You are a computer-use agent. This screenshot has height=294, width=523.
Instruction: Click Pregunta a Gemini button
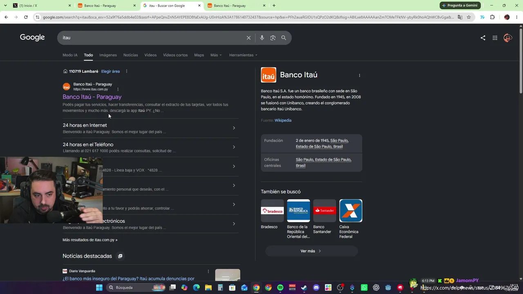click(x=460, y=5)
